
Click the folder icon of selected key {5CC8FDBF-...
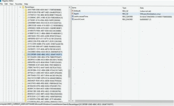(x=26, y=55)
